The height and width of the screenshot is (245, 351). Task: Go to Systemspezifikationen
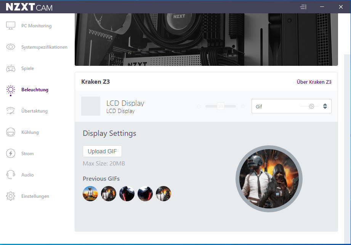pyautogui.click(x=44, y=47)
